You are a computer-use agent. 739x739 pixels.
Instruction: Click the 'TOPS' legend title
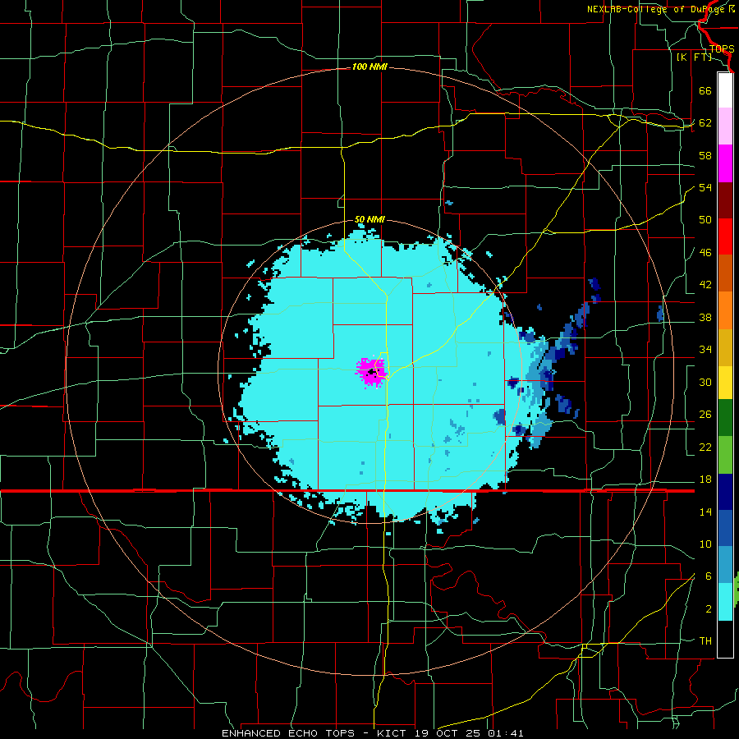(722, 49)
